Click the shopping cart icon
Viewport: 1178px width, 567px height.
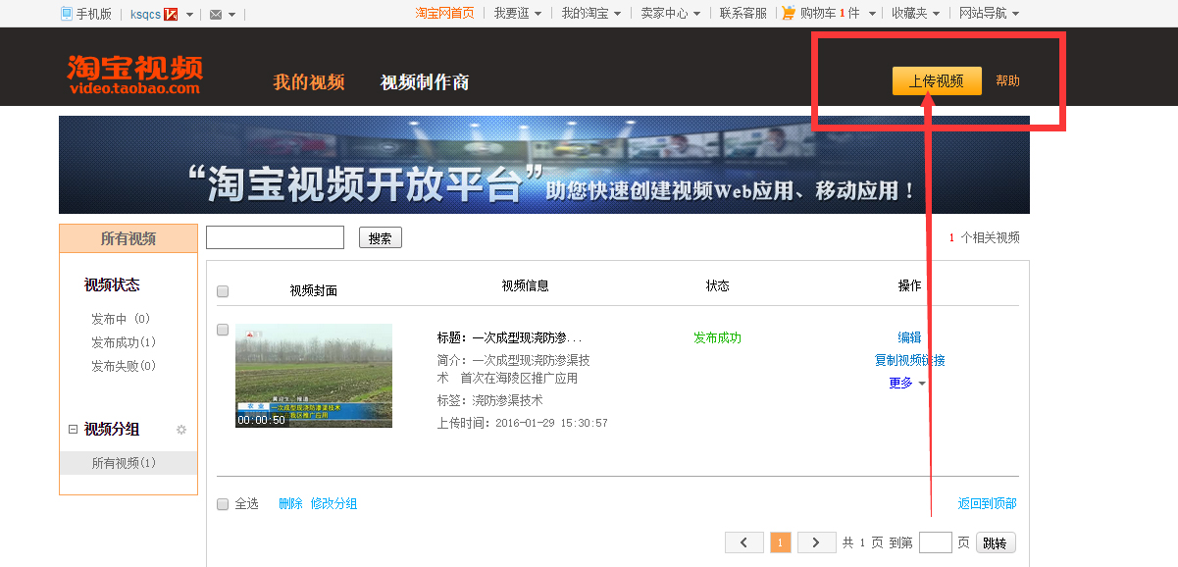(x=789, y=13)
